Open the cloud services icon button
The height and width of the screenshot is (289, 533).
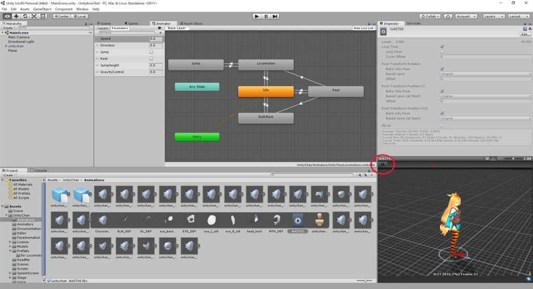point(448,16)
